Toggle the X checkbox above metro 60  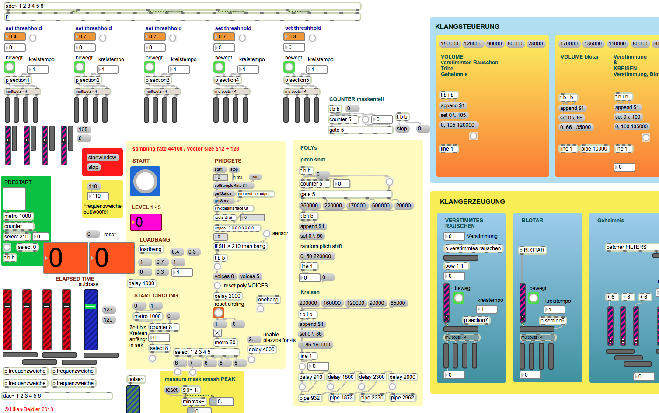217,333
